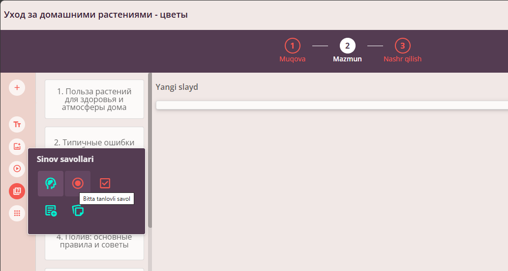Click the Yangi slayd title field

point(177,87)
